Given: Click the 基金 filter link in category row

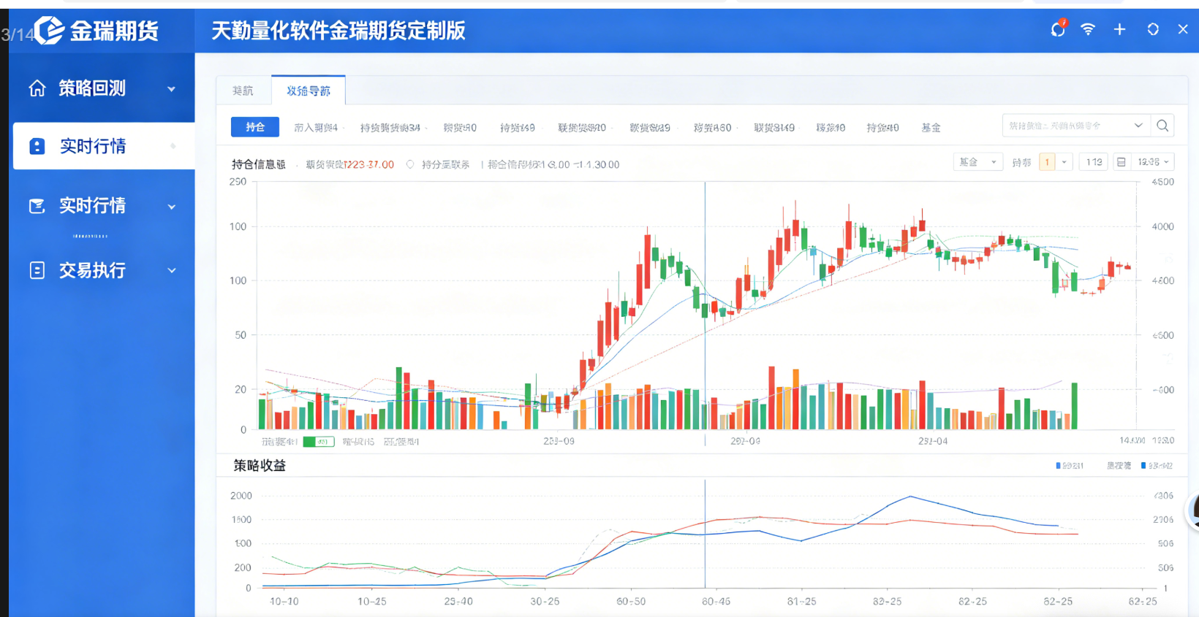Looking at the screenshot, I should point(931,128).
